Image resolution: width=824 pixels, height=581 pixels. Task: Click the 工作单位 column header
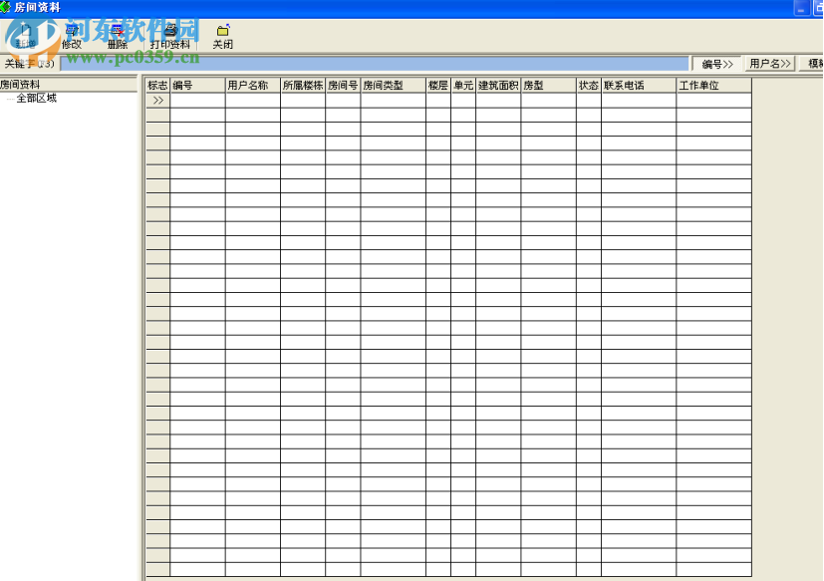tap(713, 85)
